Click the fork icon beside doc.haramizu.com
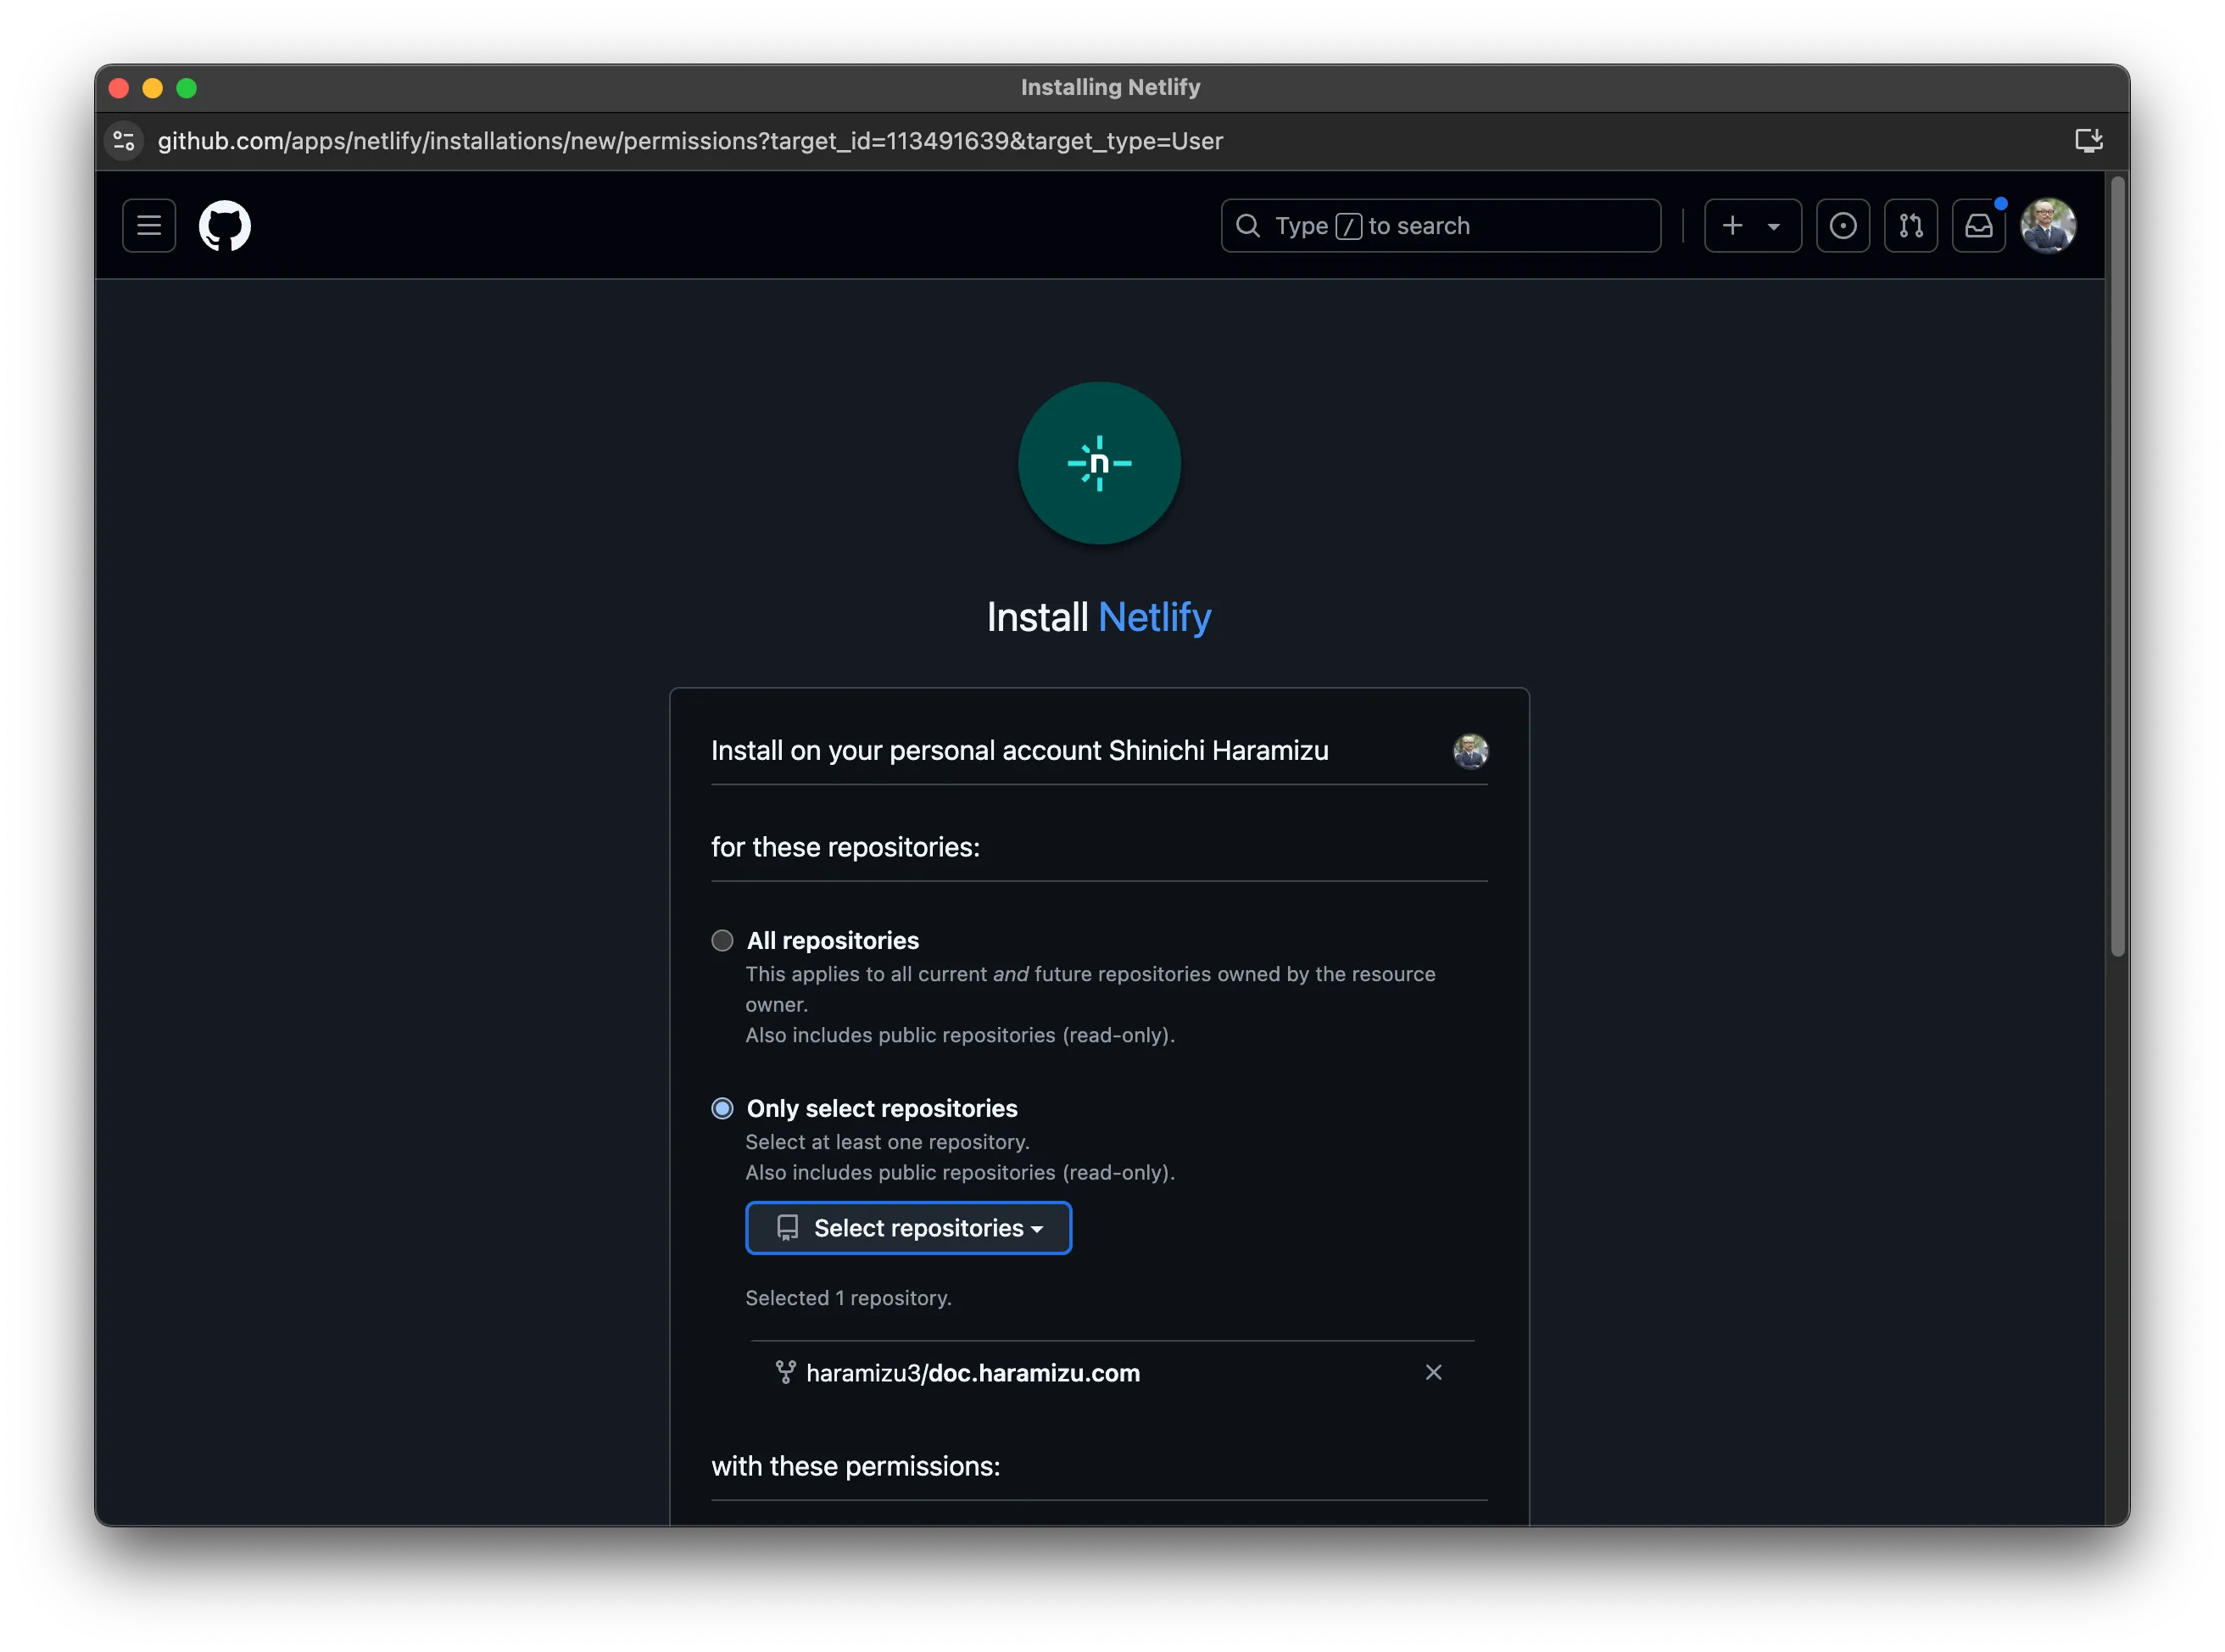Image resolution: width=2225 pixels, height=1652 pixels. [x=785, y=1372]
